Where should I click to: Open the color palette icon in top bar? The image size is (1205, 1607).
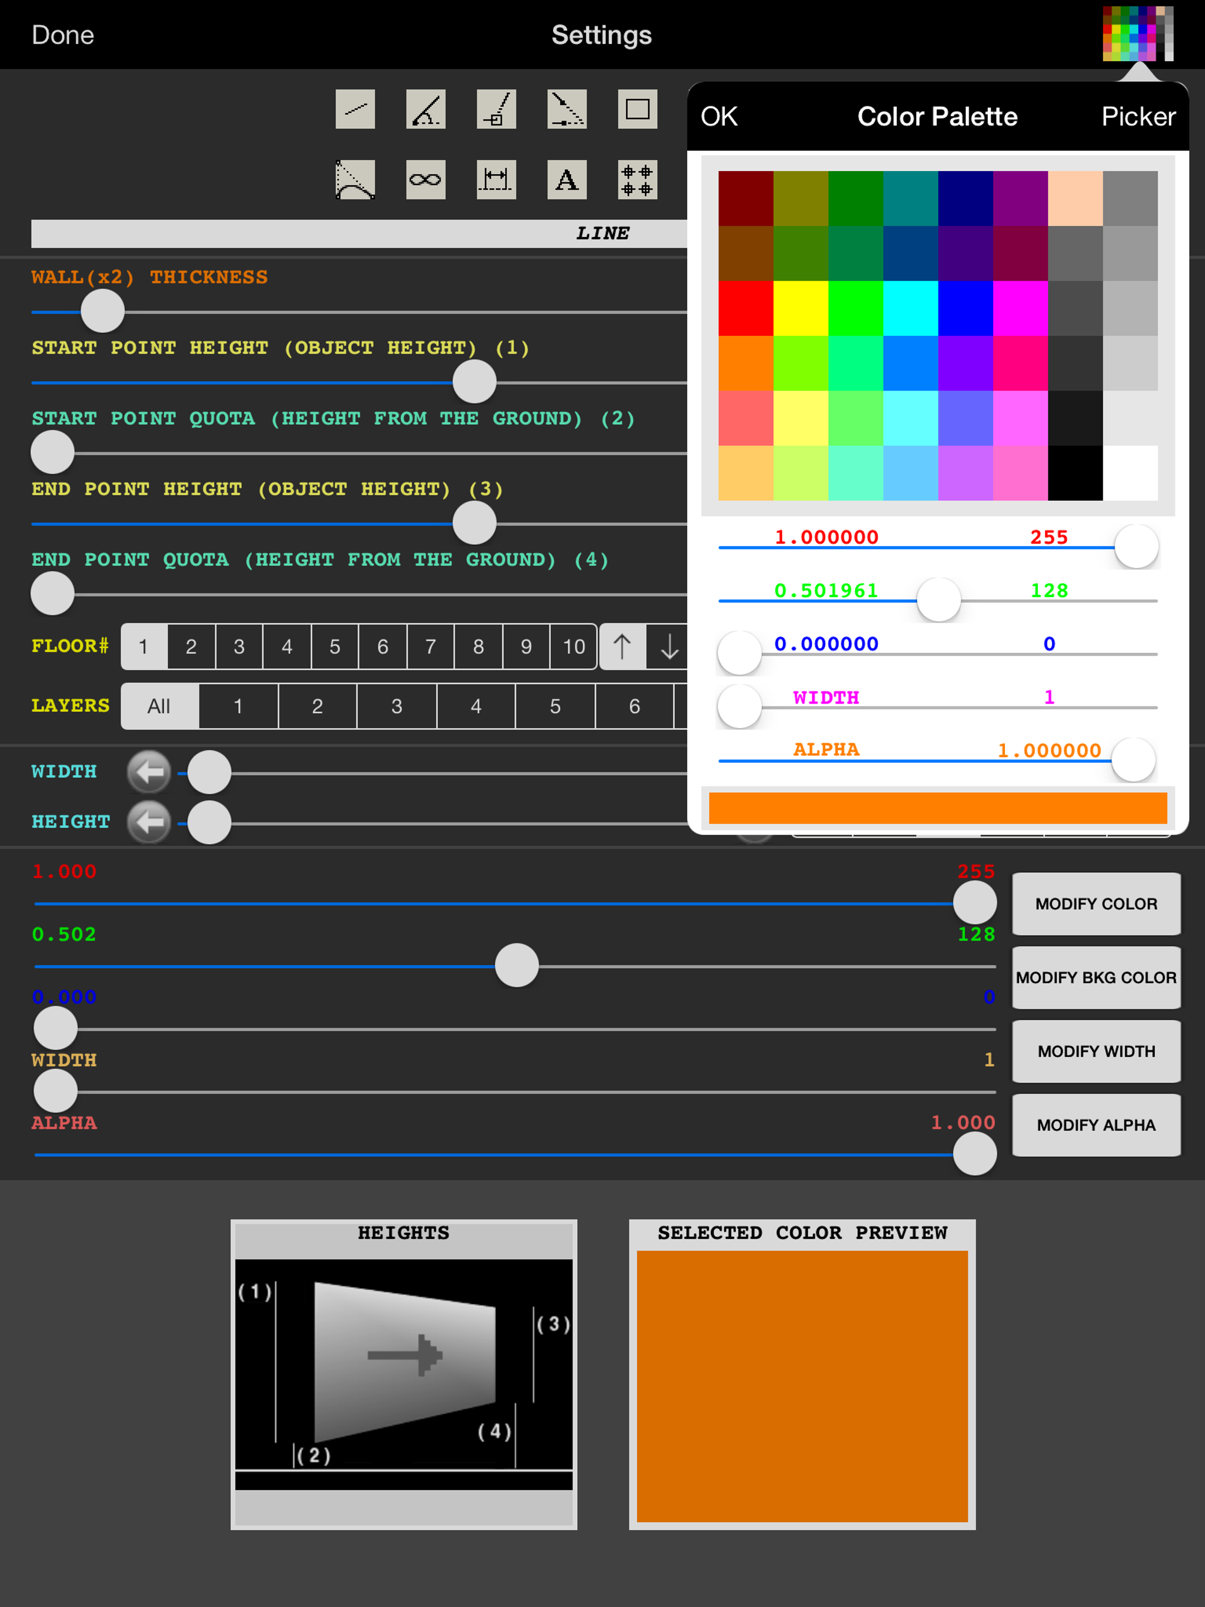pyautogui.click(x=1137, y=34)
